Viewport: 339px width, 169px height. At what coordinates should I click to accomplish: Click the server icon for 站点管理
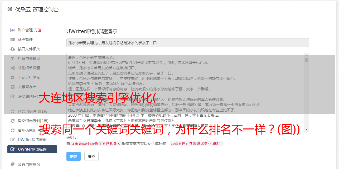point(12,39)
